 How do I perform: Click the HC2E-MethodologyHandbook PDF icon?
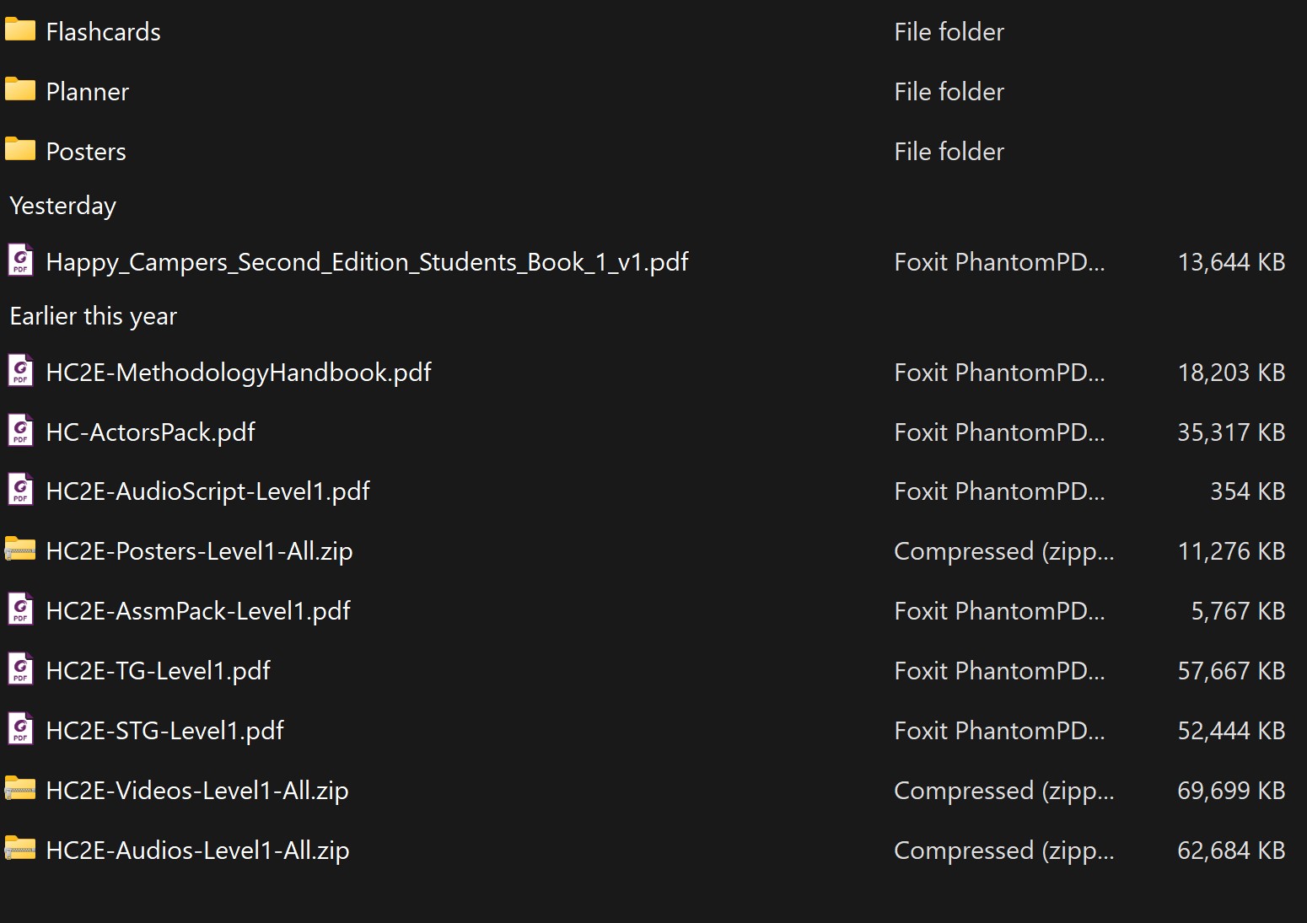[20, 371]
